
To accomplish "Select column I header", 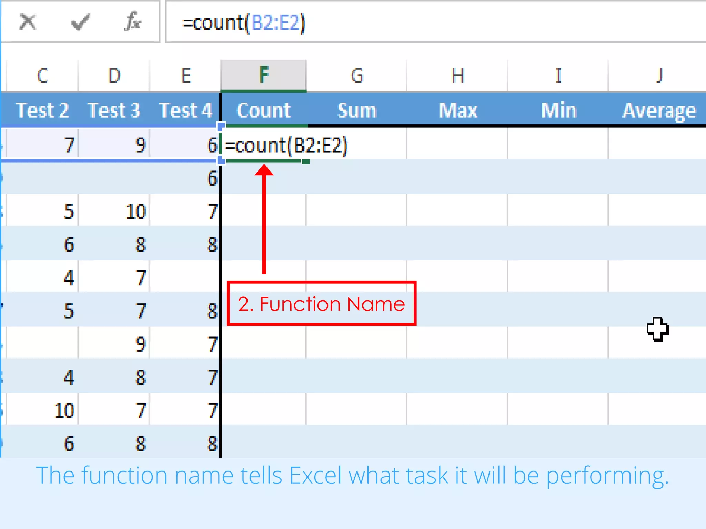I will 558,75.
